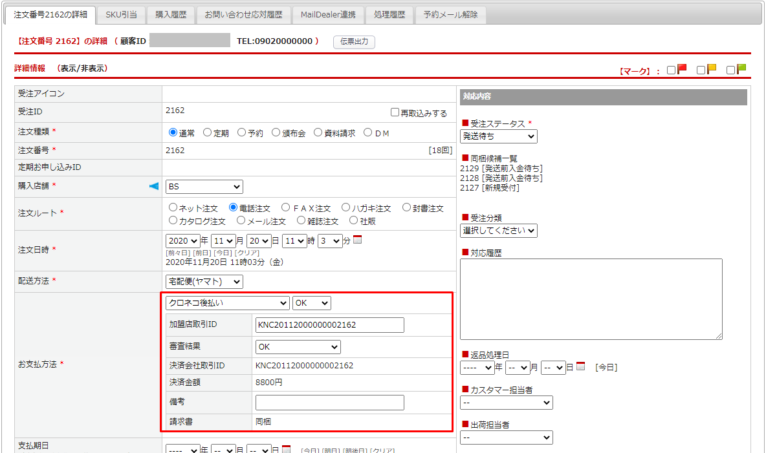
Task: Click the blue megaphone icon beside 購入店舗
Action: [x=154, y=187]
